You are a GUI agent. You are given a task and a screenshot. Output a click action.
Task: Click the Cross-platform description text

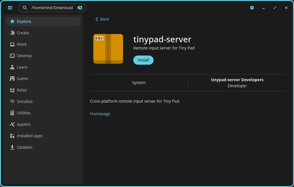[x=135, y=101]
